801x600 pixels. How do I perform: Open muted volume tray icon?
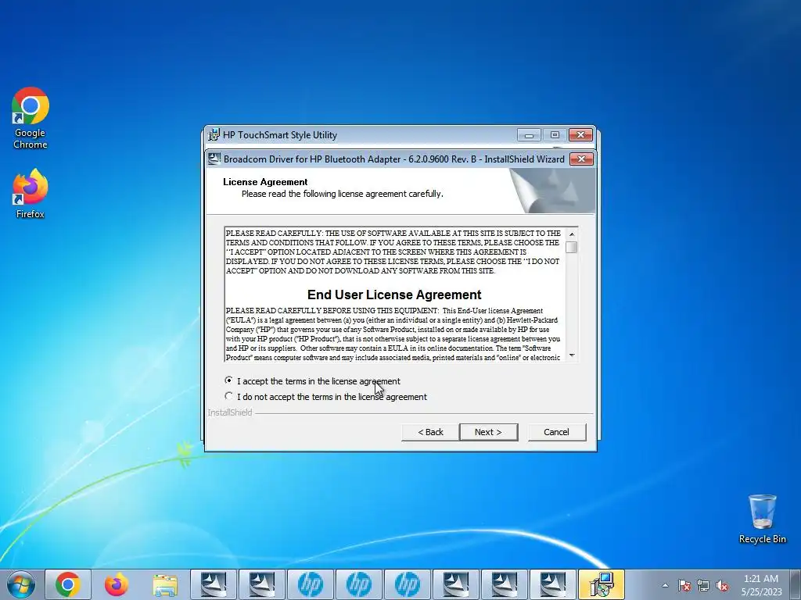[x=722, y=585]
